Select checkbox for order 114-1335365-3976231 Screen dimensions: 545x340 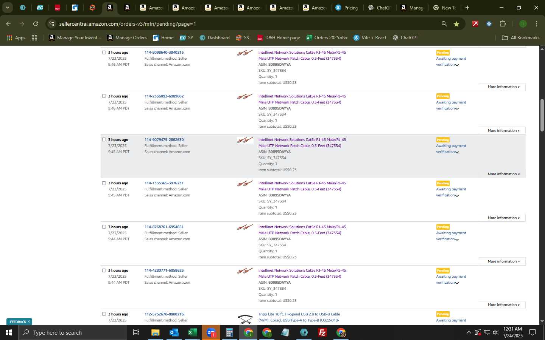[x=104, y=183]
